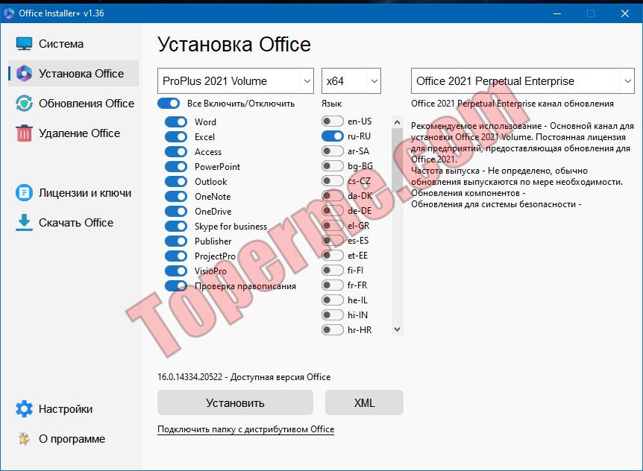Enable the de-DE language toggle
Viewport: 643px width, 471px height.
pos(333,210)
